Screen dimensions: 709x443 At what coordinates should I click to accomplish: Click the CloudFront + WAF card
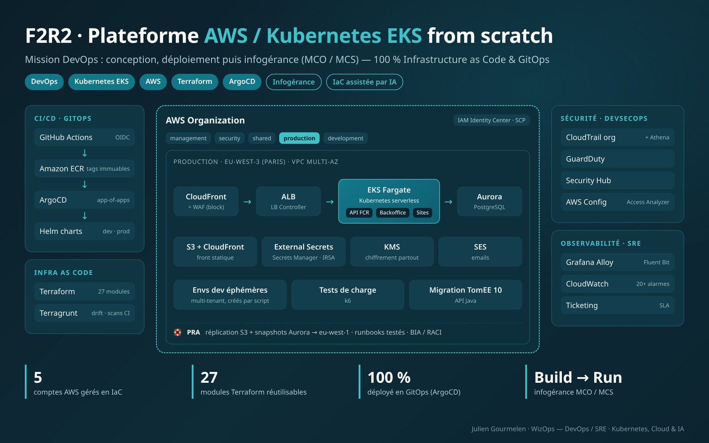(x=206, y=201)
